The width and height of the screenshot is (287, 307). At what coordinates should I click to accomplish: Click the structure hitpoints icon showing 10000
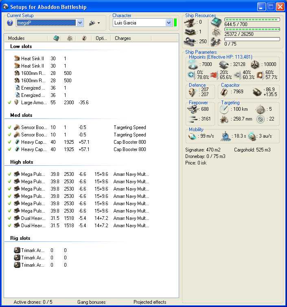tap(255, 65)
